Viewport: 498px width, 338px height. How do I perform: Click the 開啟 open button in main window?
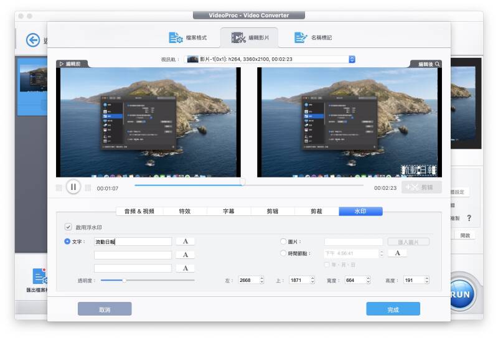(465, 236)
